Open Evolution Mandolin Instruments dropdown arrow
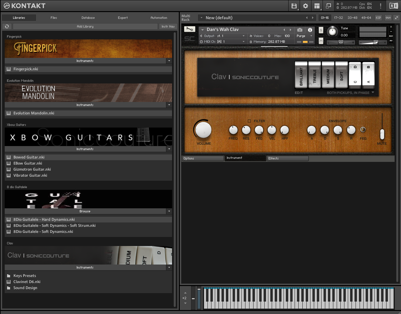401x314 pixels. pyautogui.click(x=169, y=105)
